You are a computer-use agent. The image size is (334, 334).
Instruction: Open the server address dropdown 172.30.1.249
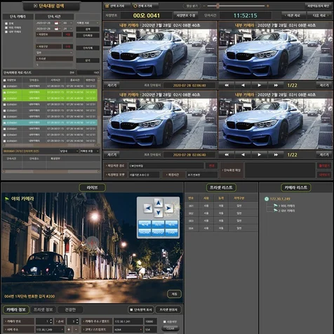(x=50, y=330)
